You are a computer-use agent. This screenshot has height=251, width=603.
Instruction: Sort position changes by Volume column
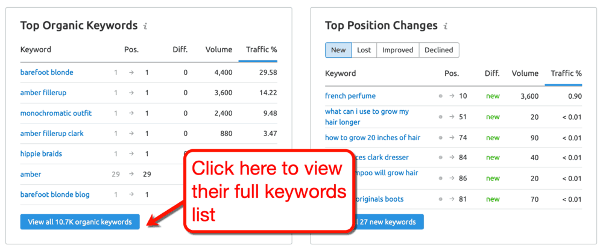(525, 73)
